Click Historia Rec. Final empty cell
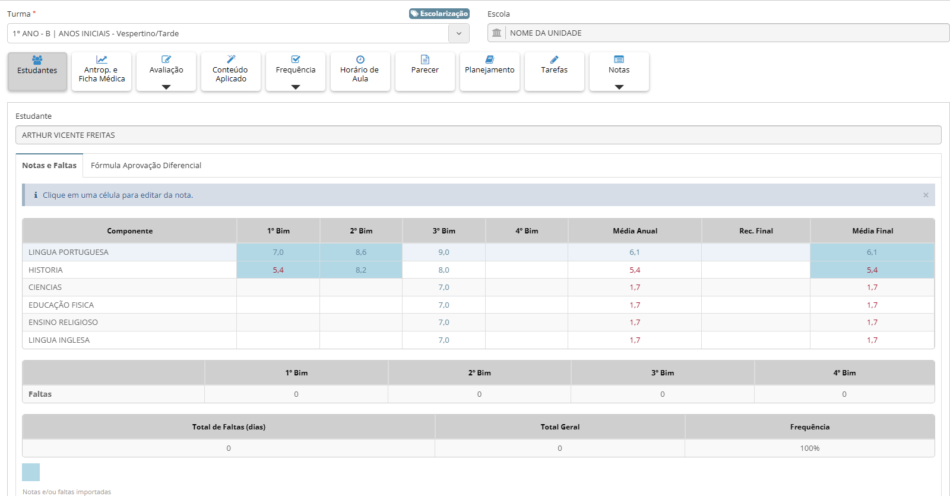950x496 pixels. [x=756, y=270]
